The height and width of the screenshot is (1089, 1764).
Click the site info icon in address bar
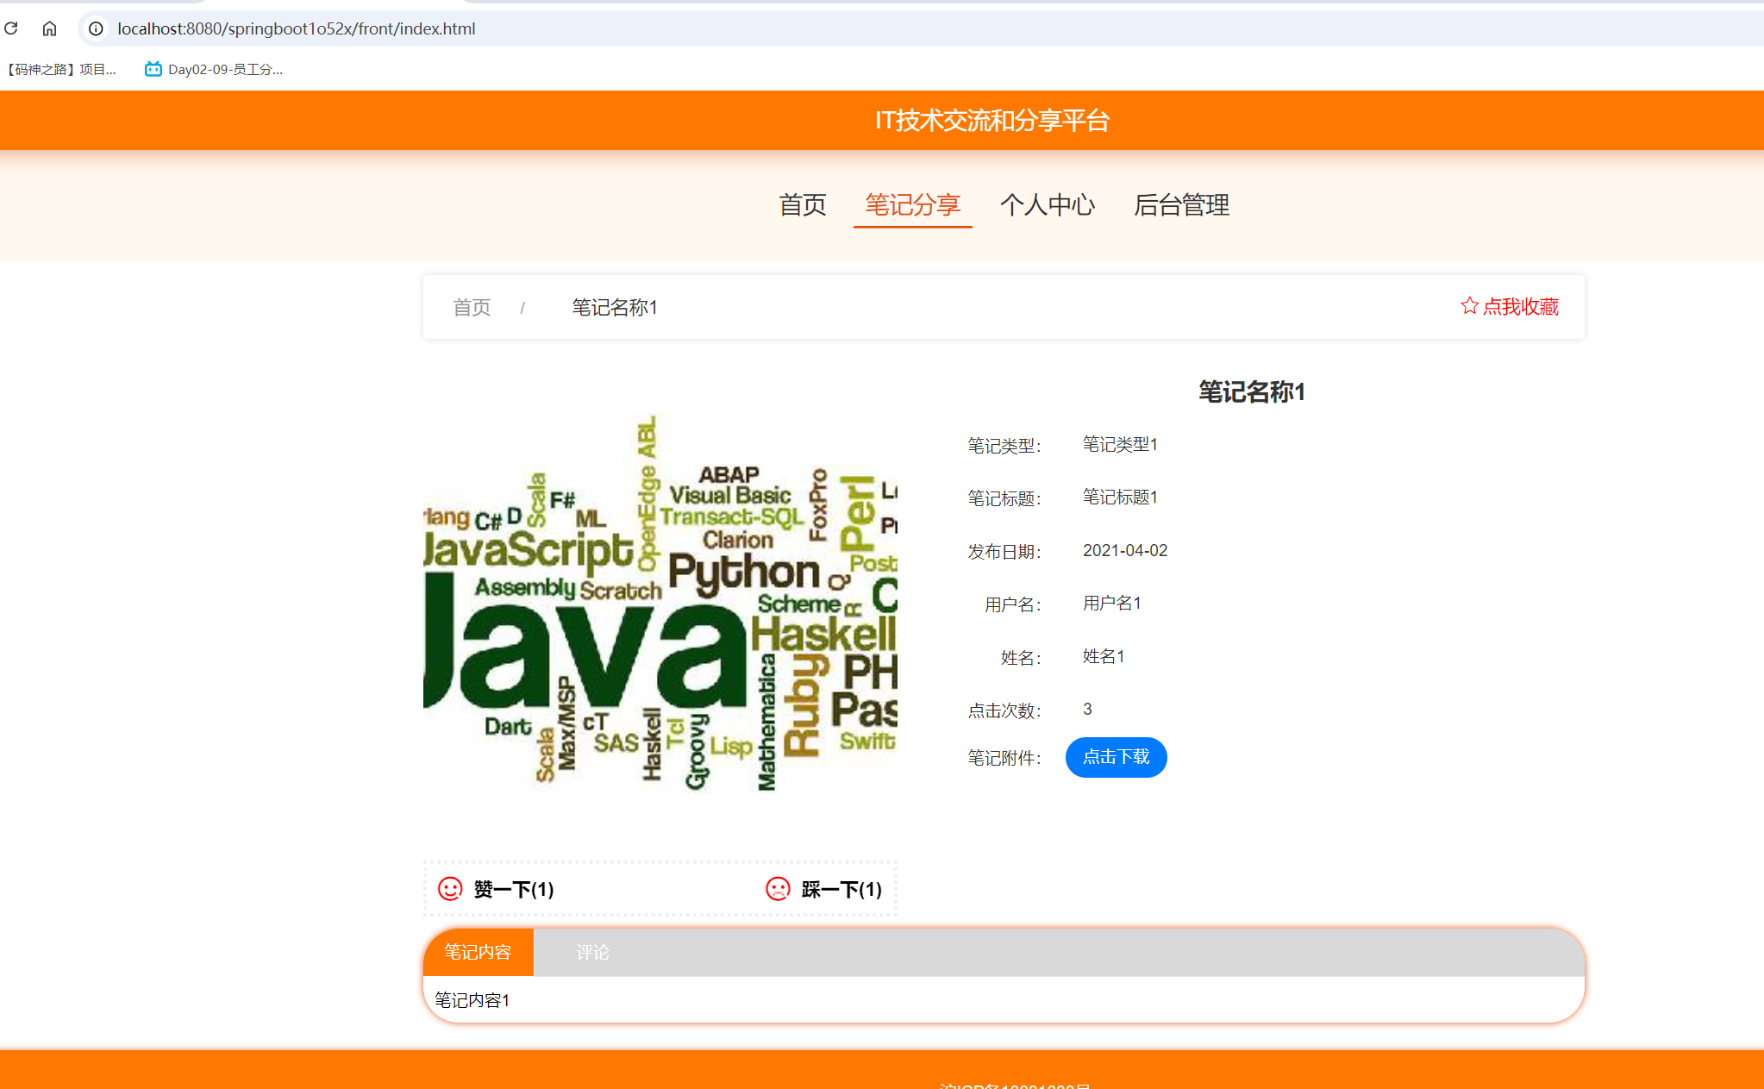point(96,28)
